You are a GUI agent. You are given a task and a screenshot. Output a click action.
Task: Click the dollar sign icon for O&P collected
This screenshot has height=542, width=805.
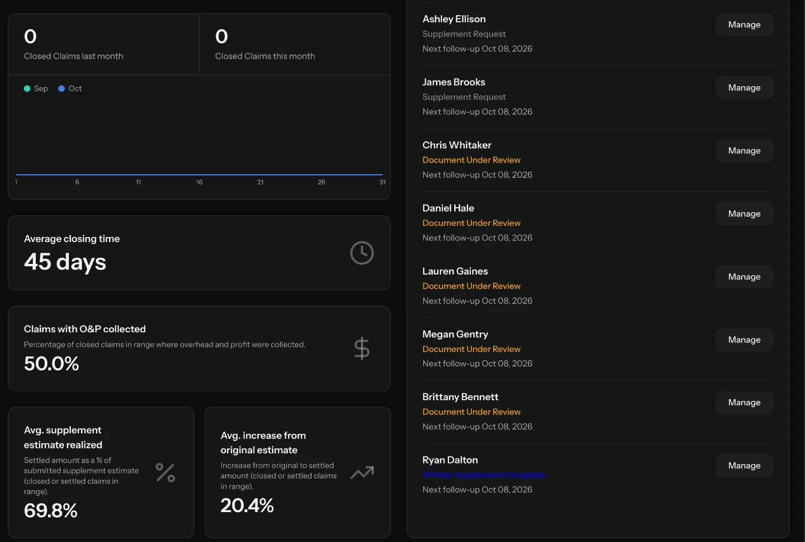[x=362, y=349]
